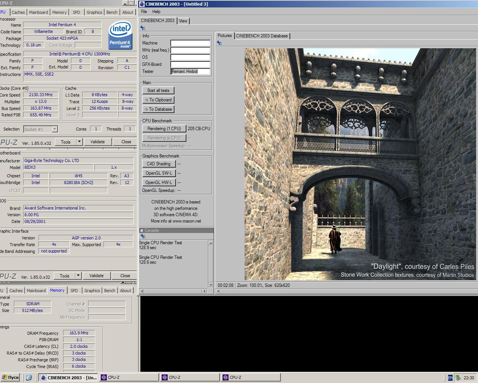Click picture panel horizontal scrollbar left arrow
Viewport: 478px width, 383px height.
[218, 291]
